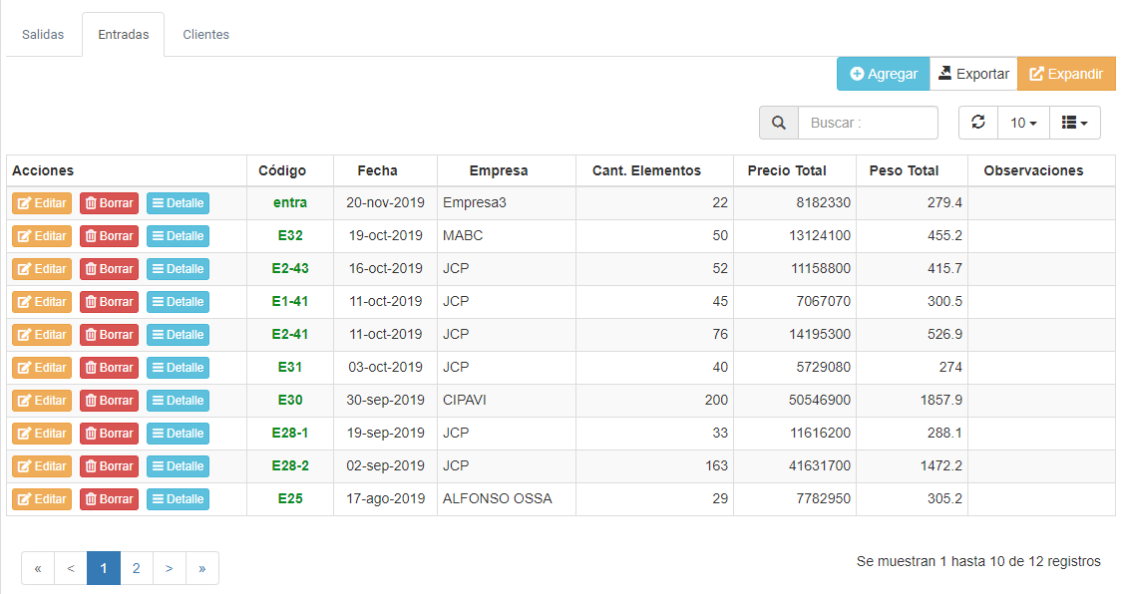Switch to the Salidas tab

43,35
